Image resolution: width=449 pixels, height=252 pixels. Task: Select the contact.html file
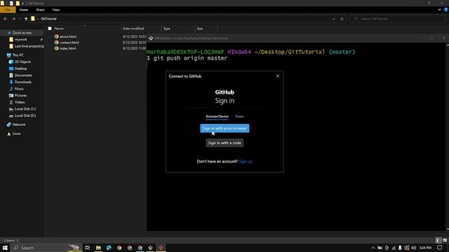[x=69, y=43]
